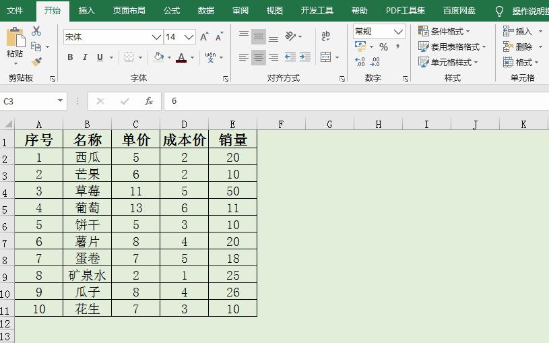Align text right

[273, 57]
